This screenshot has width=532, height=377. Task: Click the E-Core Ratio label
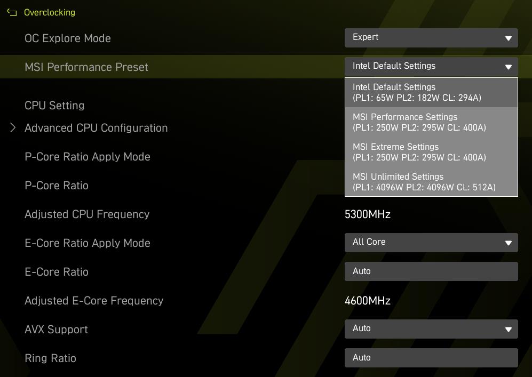pyautogui.click(x=57, y=272)
